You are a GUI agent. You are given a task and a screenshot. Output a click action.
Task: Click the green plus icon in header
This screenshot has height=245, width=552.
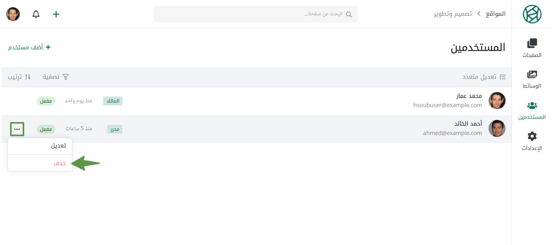[x=56, y=14]
